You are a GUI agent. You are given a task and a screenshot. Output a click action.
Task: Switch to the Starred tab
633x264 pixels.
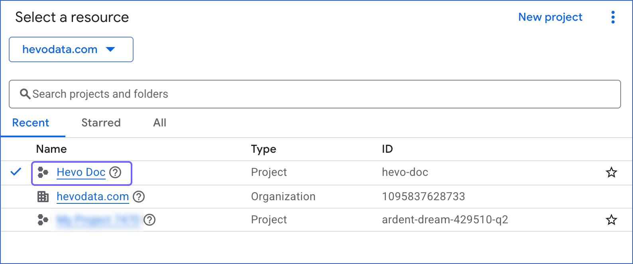click(x=101, y=123)
